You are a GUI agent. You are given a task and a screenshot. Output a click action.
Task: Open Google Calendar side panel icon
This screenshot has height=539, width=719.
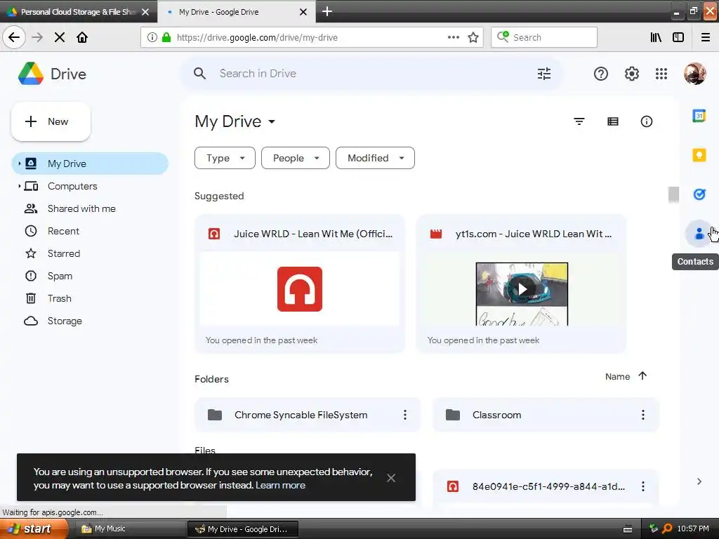[x=699, y=116]
